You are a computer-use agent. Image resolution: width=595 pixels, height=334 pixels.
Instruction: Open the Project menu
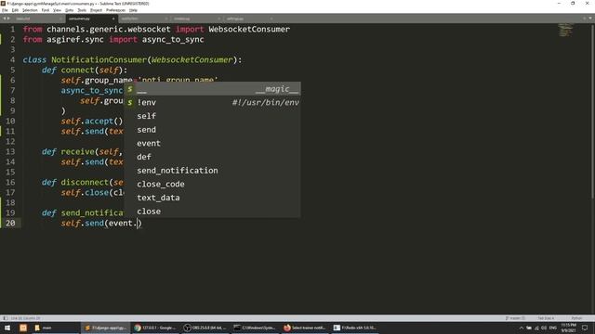(x=96, y=10)
